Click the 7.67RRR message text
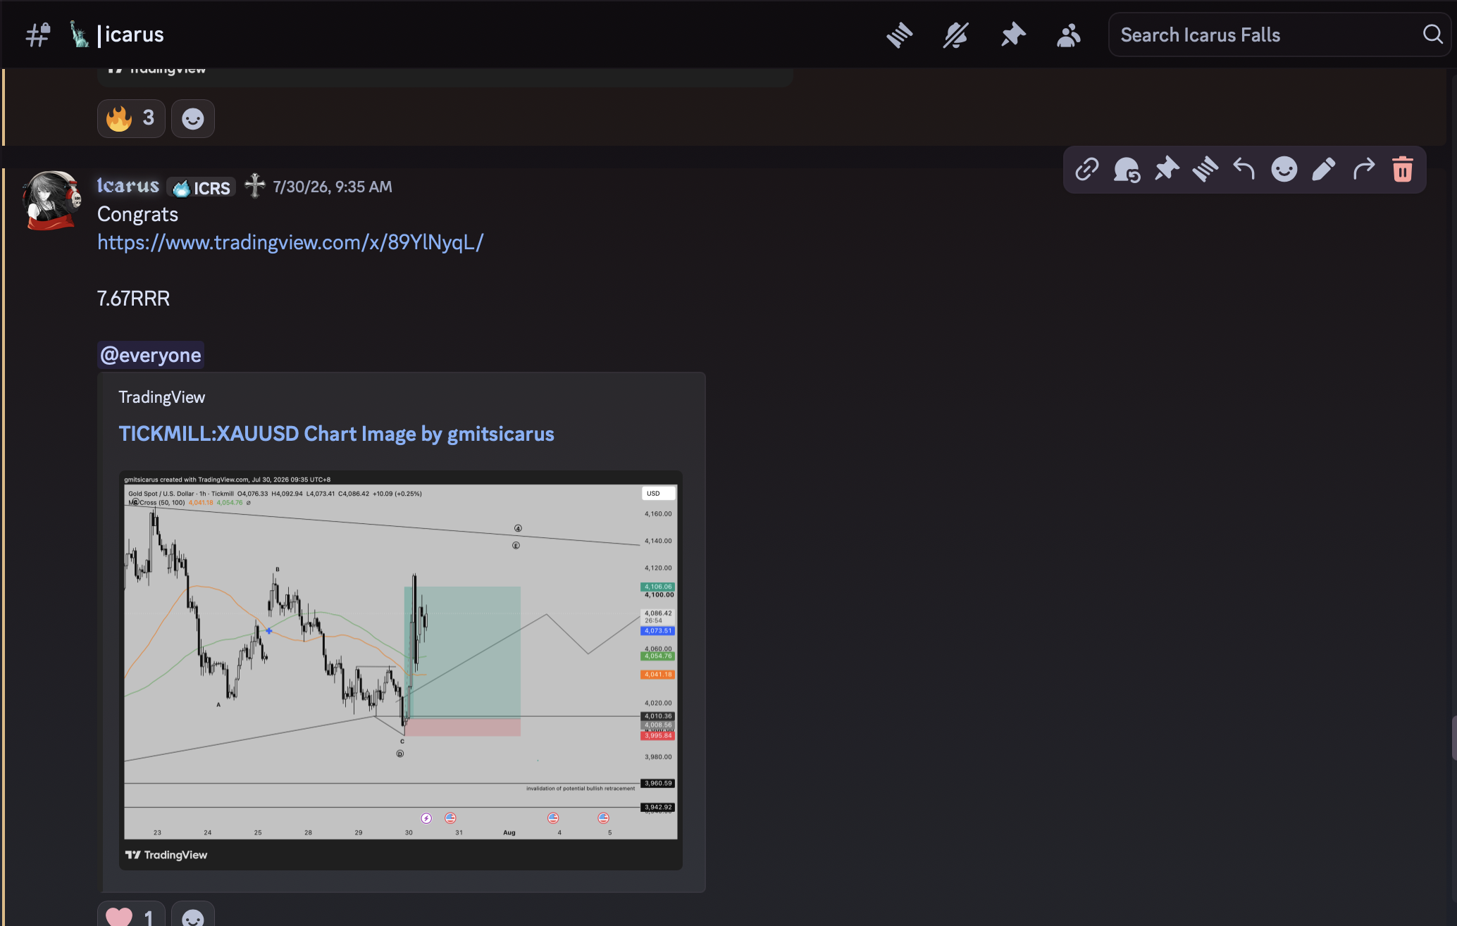The image size is (1457, 926). pyautogui.click(x=133, y=299)
